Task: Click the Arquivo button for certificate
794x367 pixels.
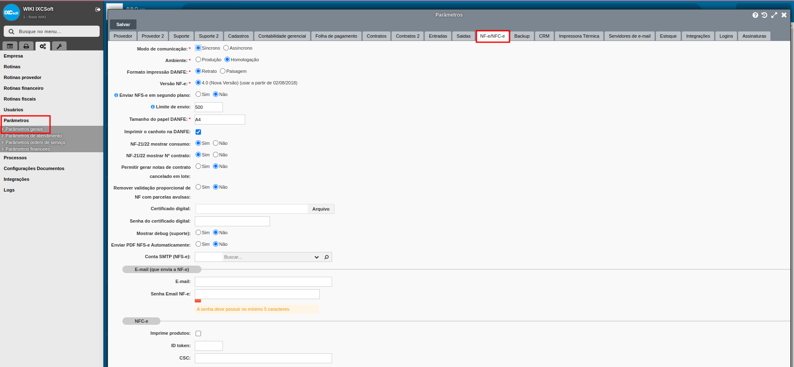Action: tap(321, 209)
